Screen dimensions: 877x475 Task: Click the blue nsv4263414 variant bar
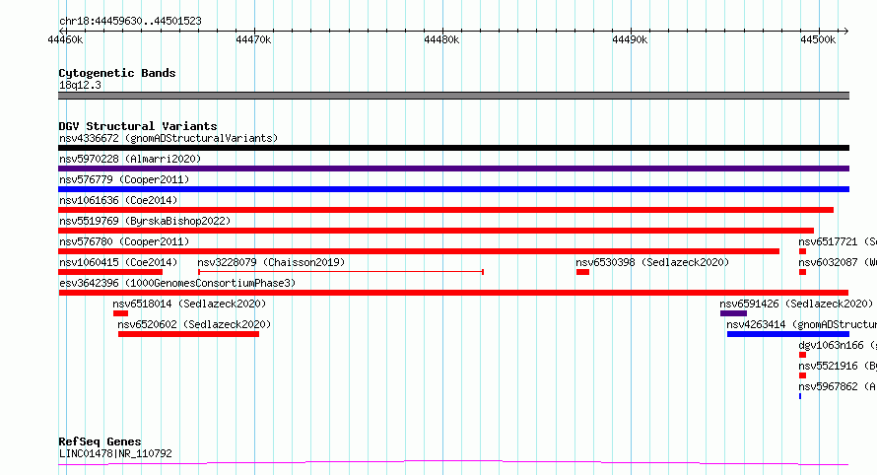tap(788, 334)
